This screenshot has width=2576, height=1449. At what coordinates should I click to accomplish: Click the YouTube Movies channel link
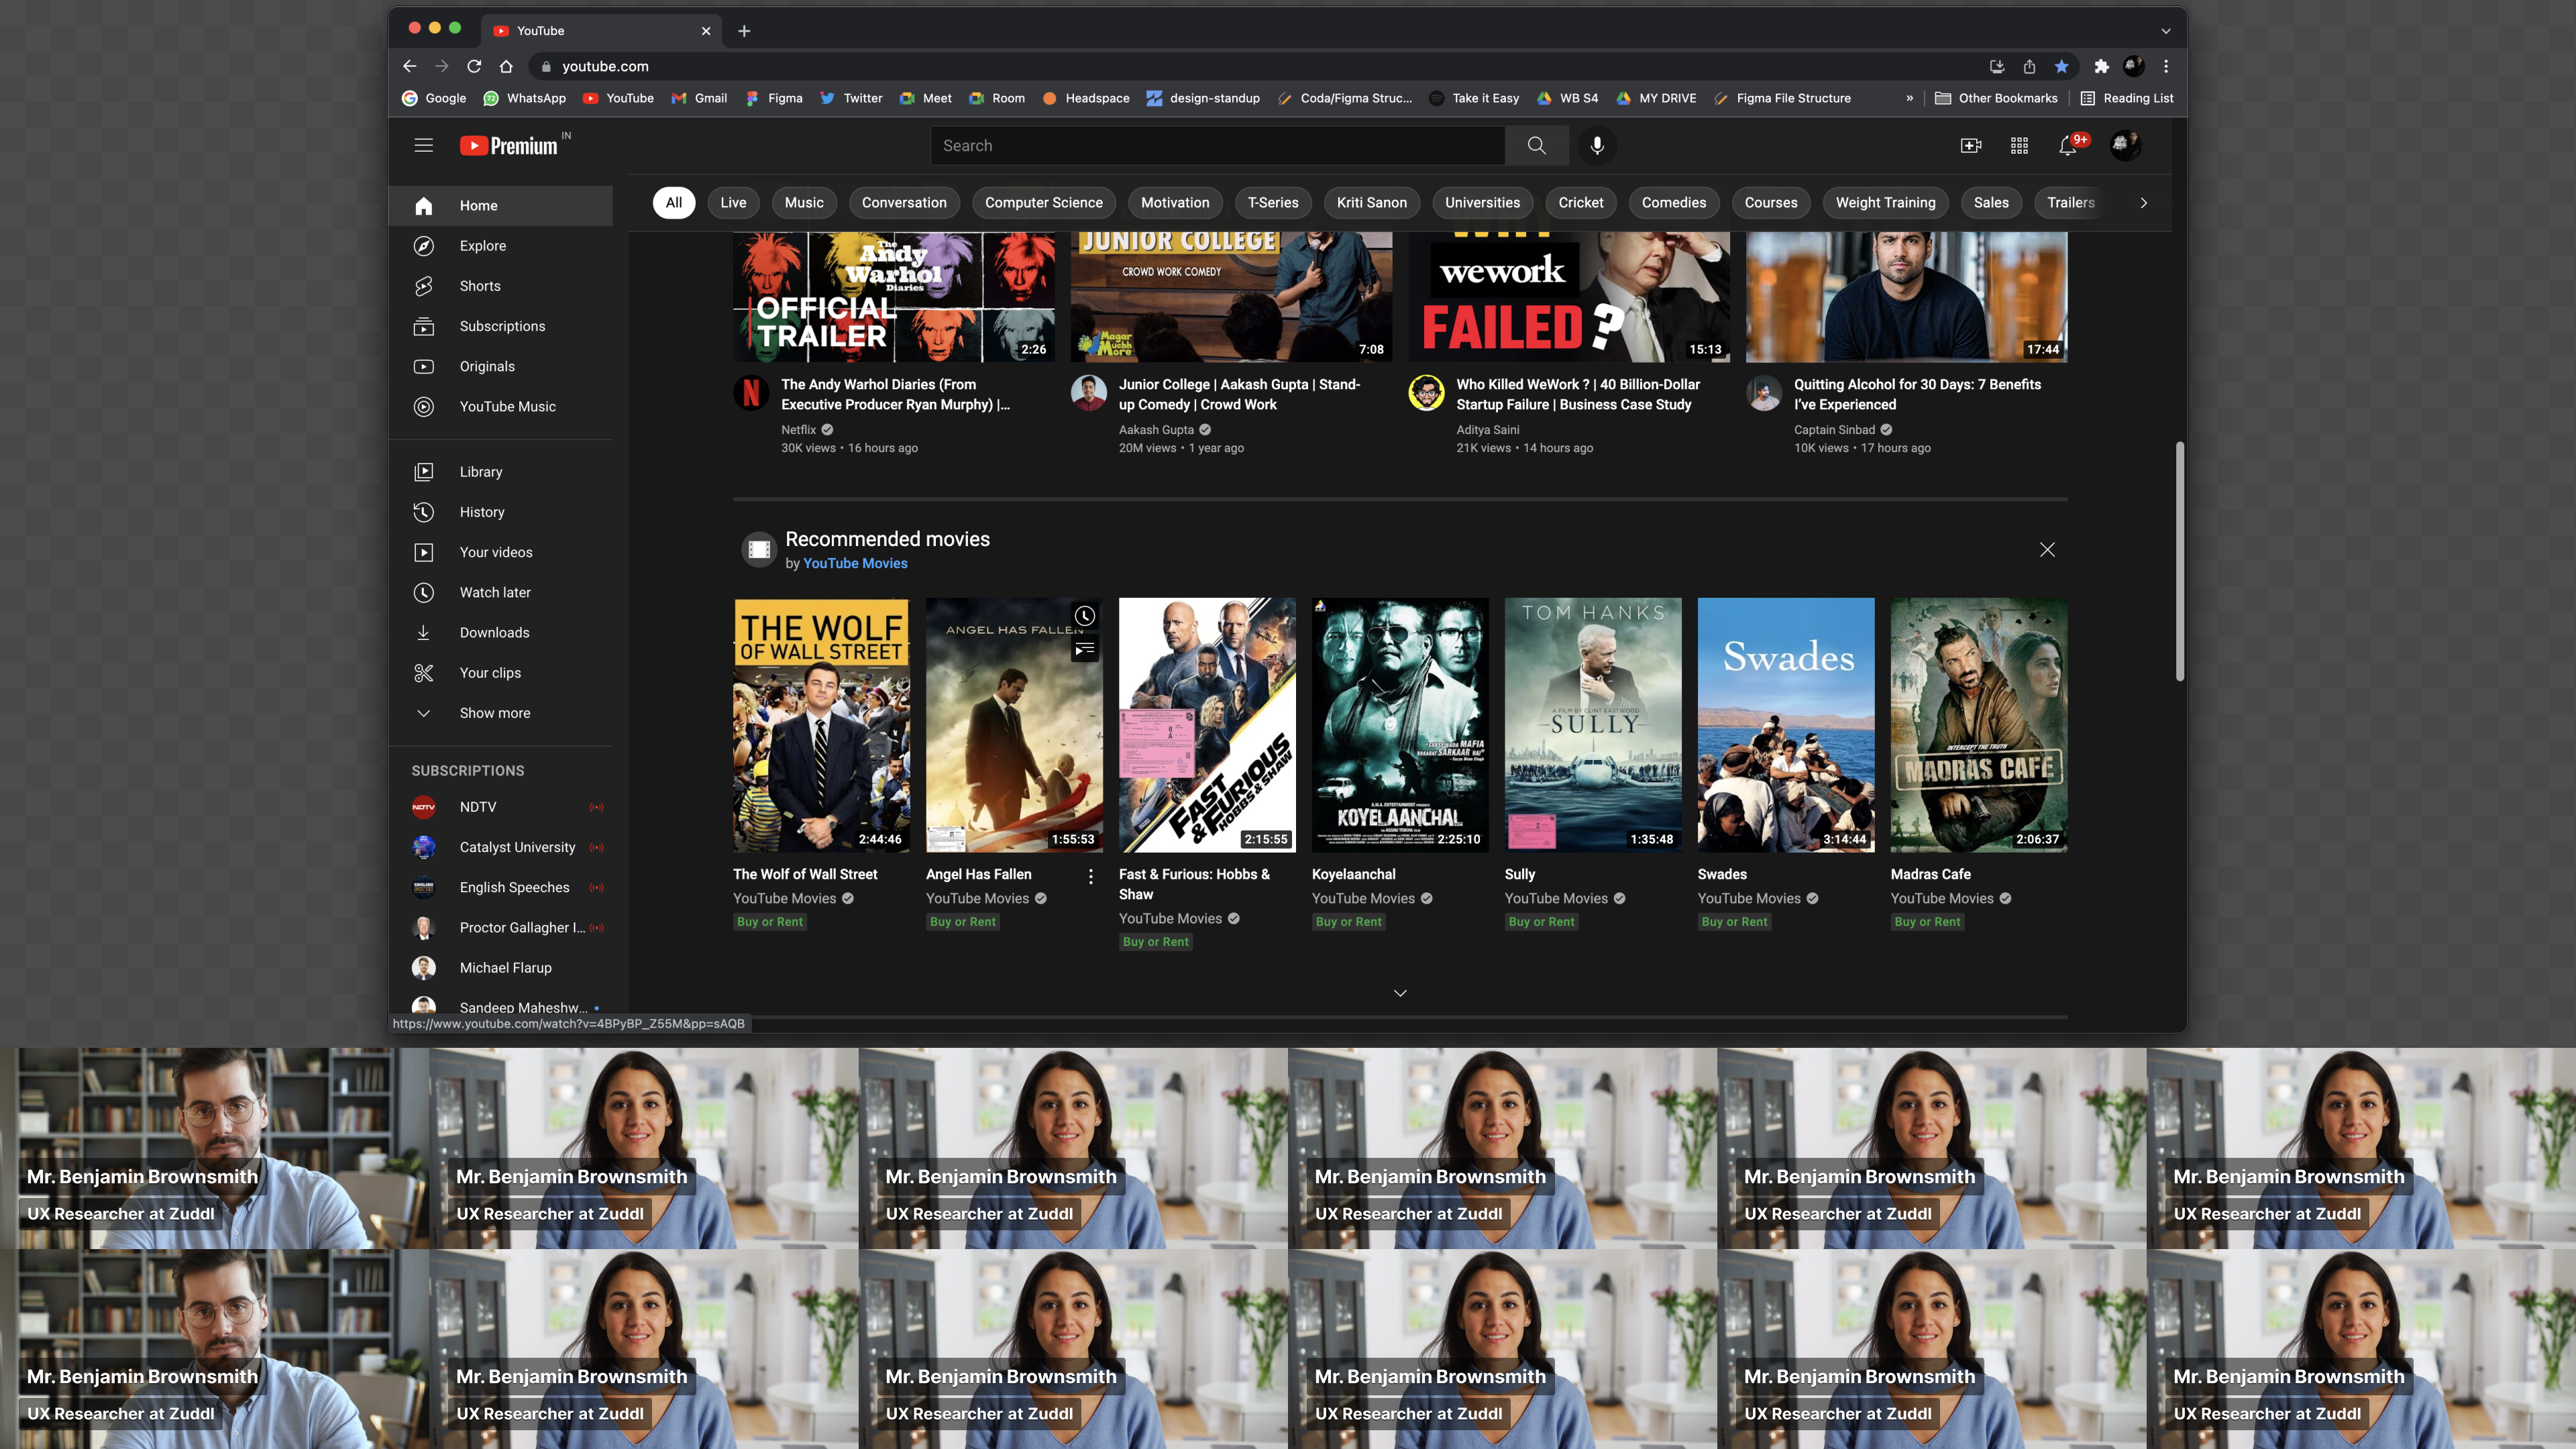(855, 563)
